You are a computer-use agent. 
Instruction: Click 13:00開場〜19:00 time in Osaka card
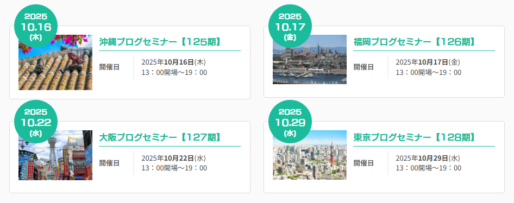coord(174,168)
